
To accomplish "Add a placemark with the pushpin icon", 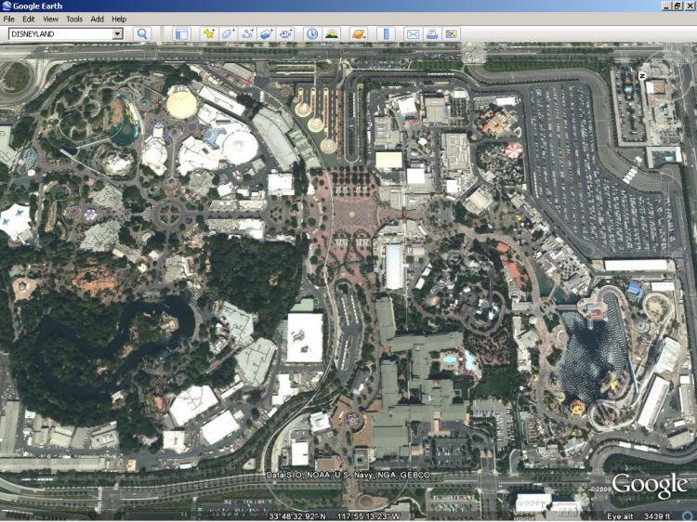I will tap(209, 33).
